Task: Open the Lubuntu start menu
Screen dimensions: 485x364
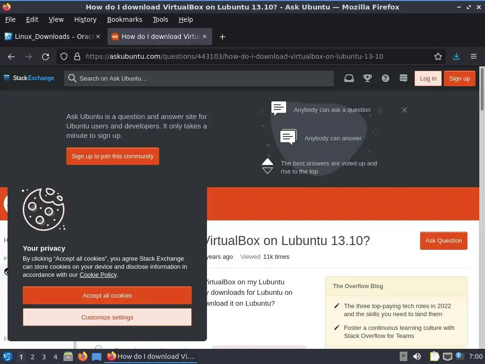Action: pos(8,356)
